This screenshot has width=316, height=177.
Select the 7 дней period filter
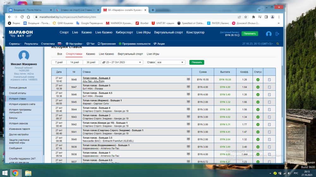(59, 62)
